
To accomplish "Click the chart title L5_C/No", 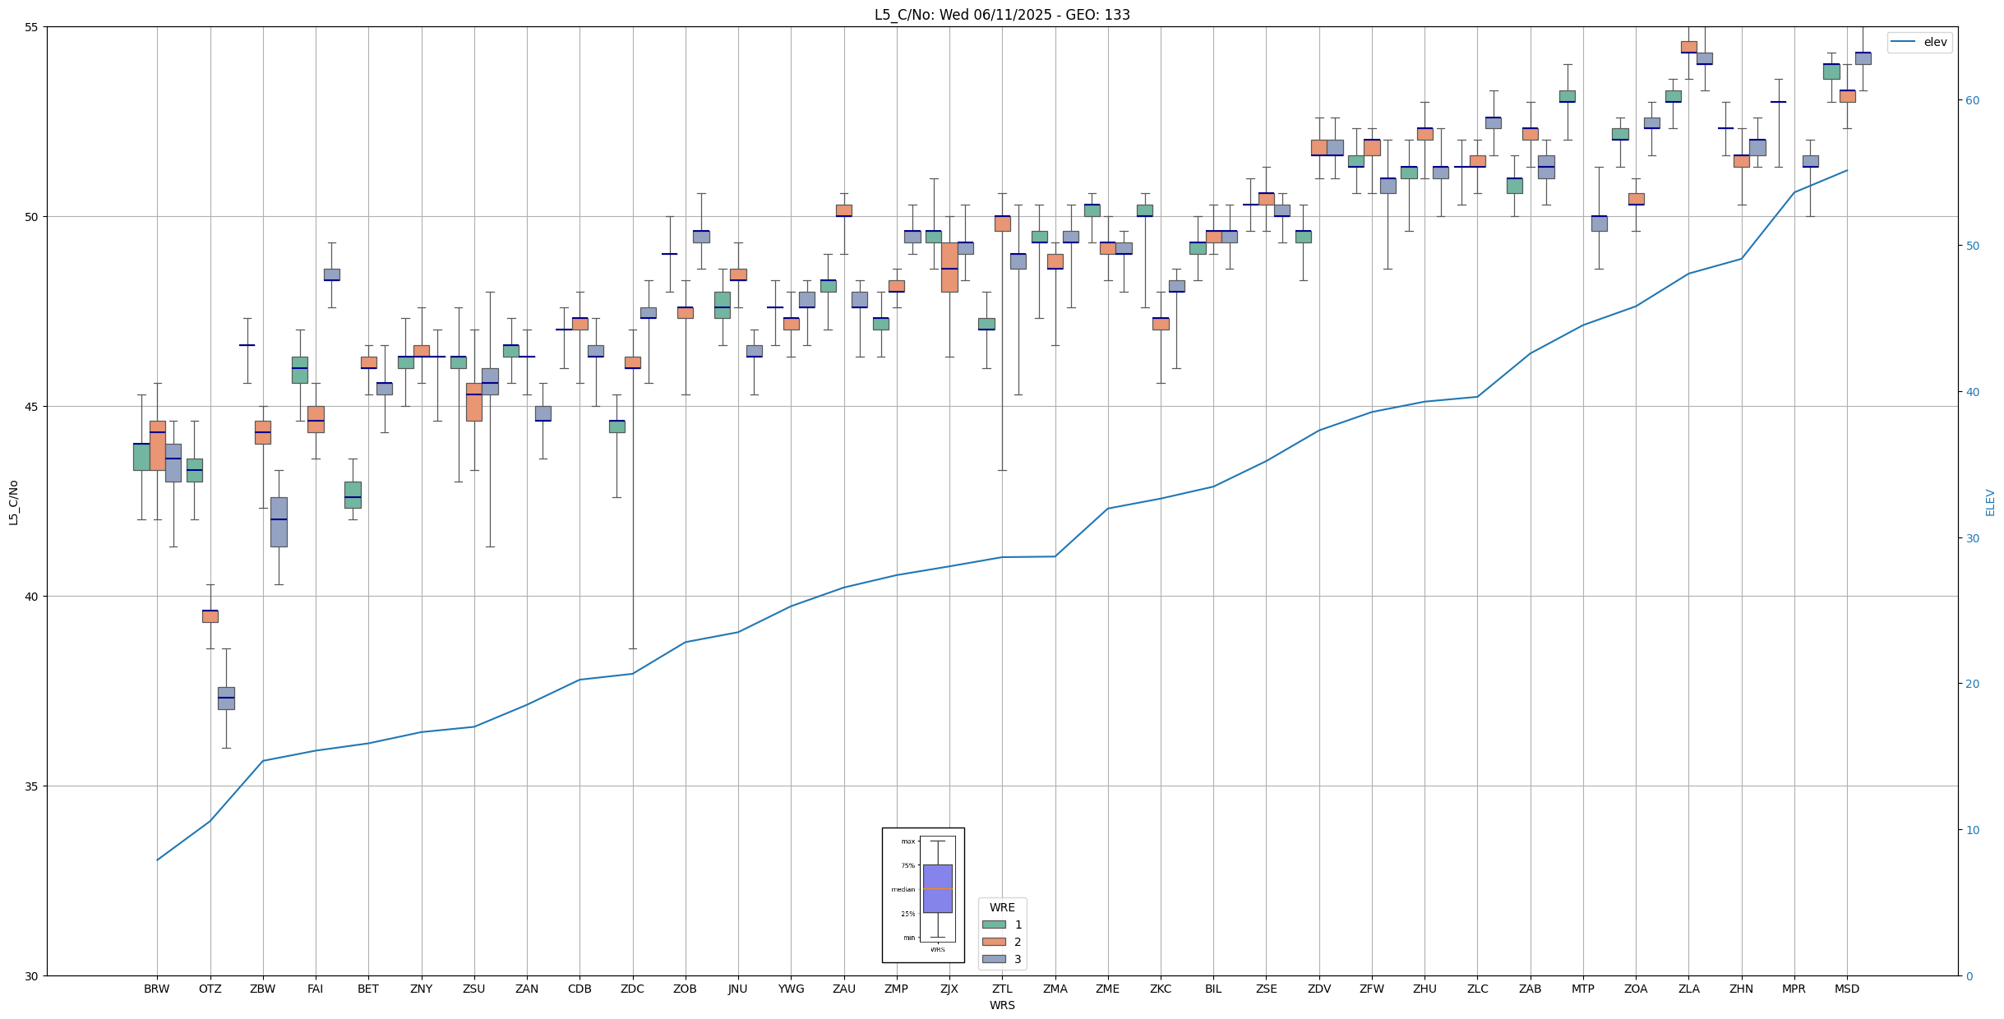I will click(x=1001, y=15).
